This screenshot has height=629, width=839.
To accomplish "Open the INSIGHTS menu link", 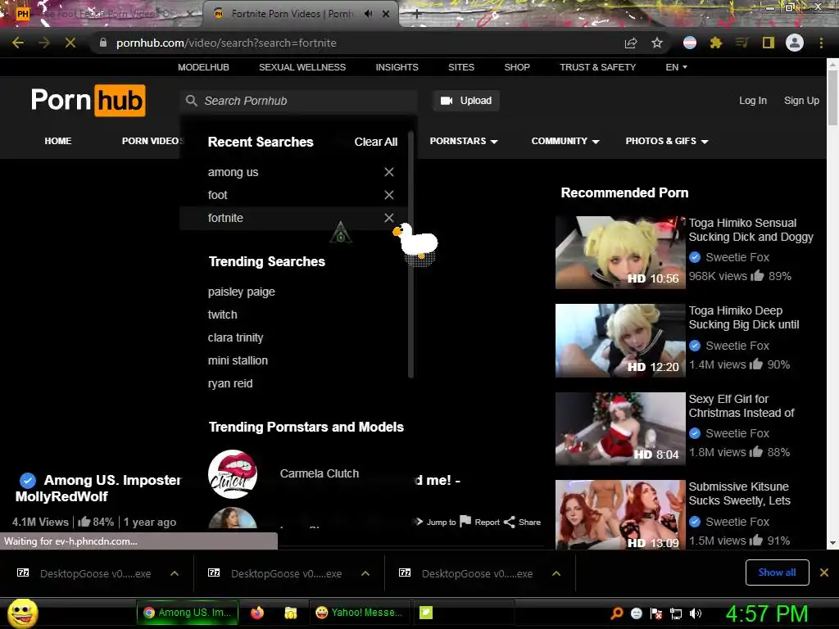I will coord(397,67).
